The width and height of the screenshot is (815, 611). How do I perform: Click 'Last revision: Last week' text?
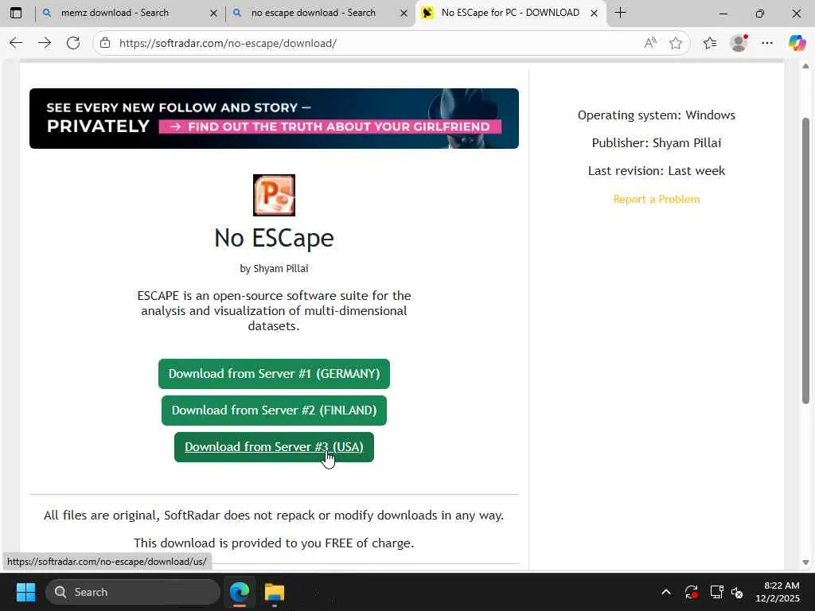click(x=657, y=171)
